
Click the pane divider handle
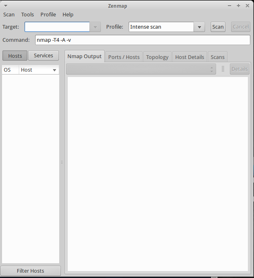coord(62,163)
